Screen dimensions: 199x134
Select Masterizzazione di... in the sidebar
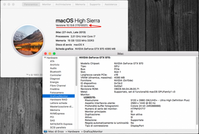62,107
